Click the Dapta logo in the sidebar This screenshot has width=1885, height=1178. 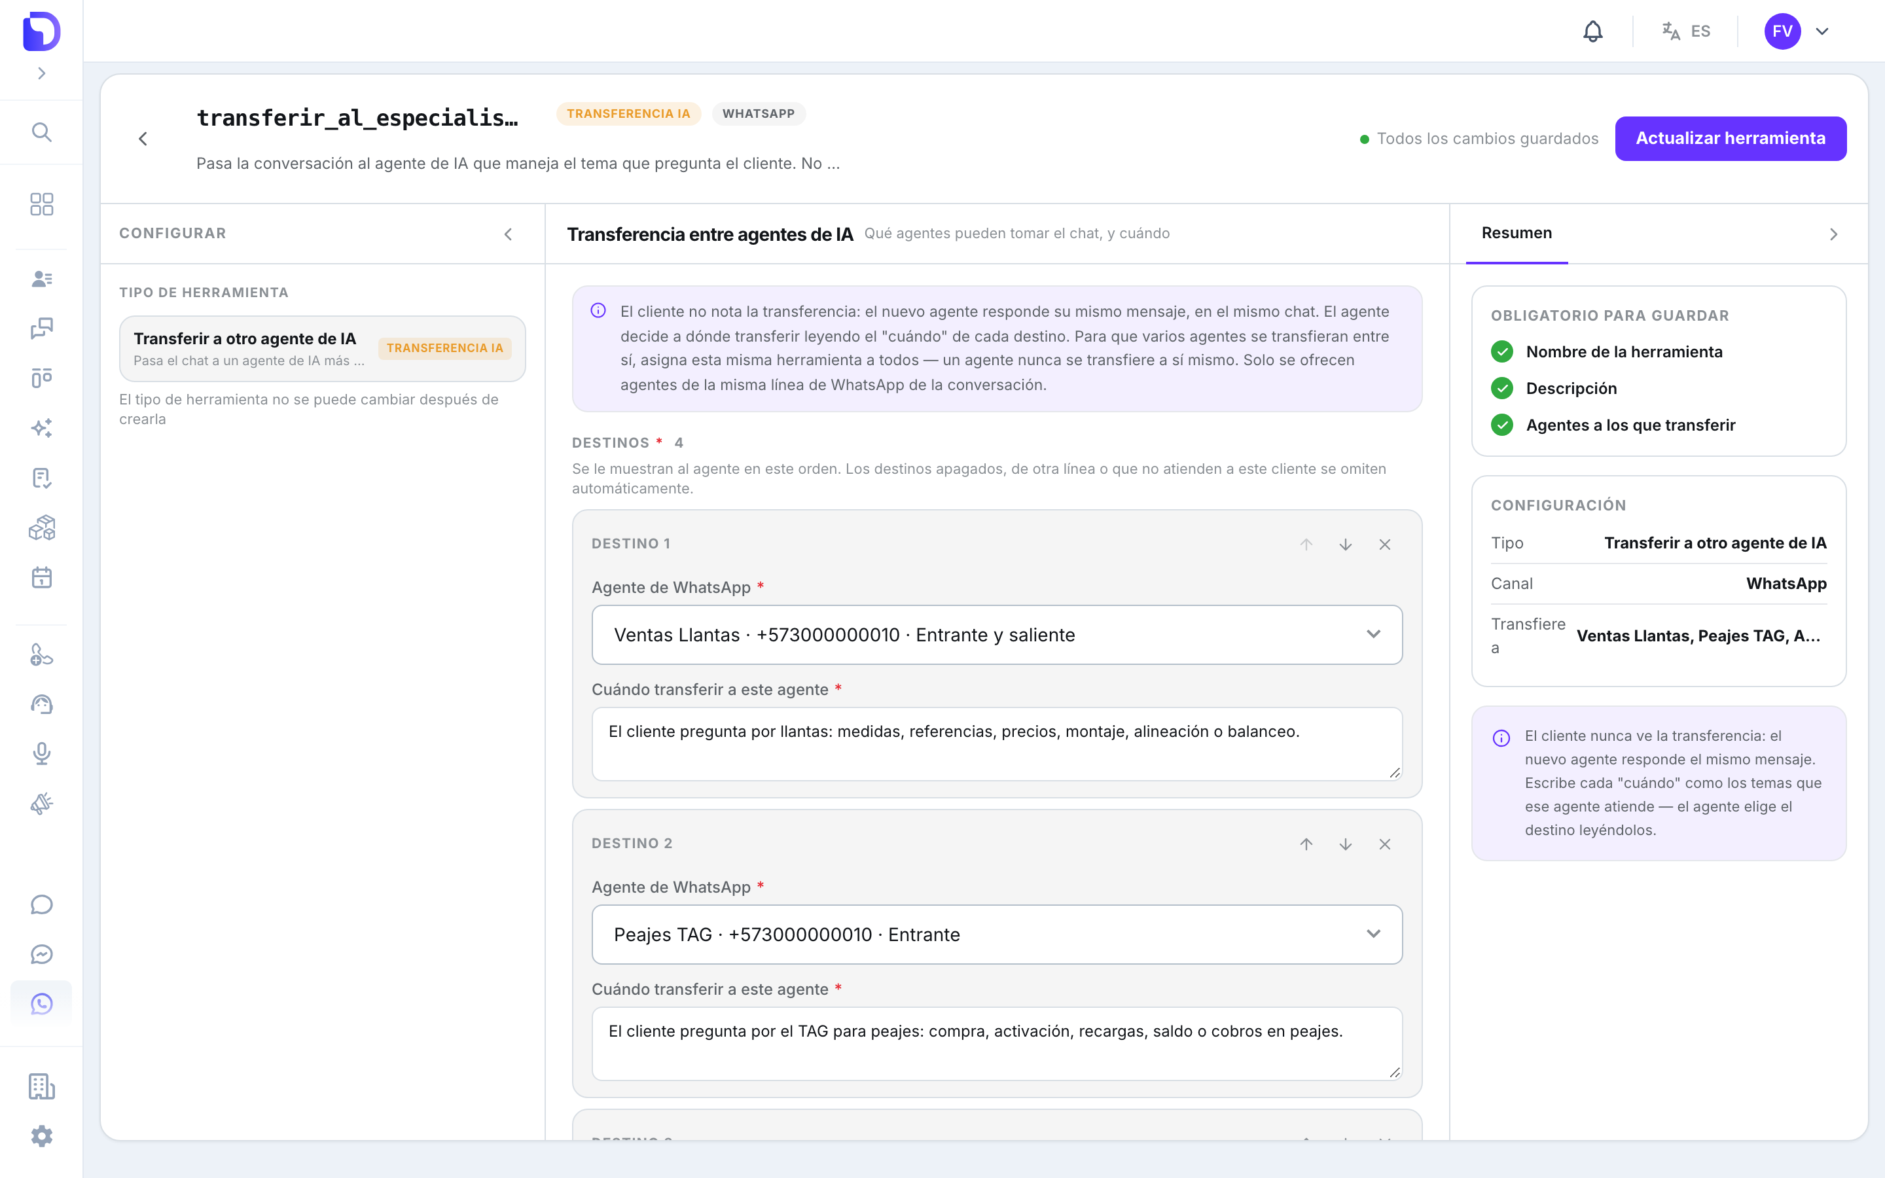tap(41, 31)
